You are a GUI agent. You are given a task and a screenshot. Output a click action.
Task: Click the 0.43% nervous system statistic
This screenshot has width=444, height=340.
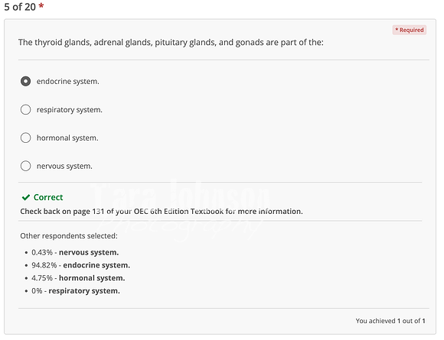pyautogui.click(x=75, y=252)
